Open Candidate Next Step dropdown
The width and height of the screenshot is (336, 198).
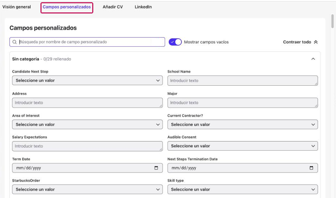(x=87, y=81)
